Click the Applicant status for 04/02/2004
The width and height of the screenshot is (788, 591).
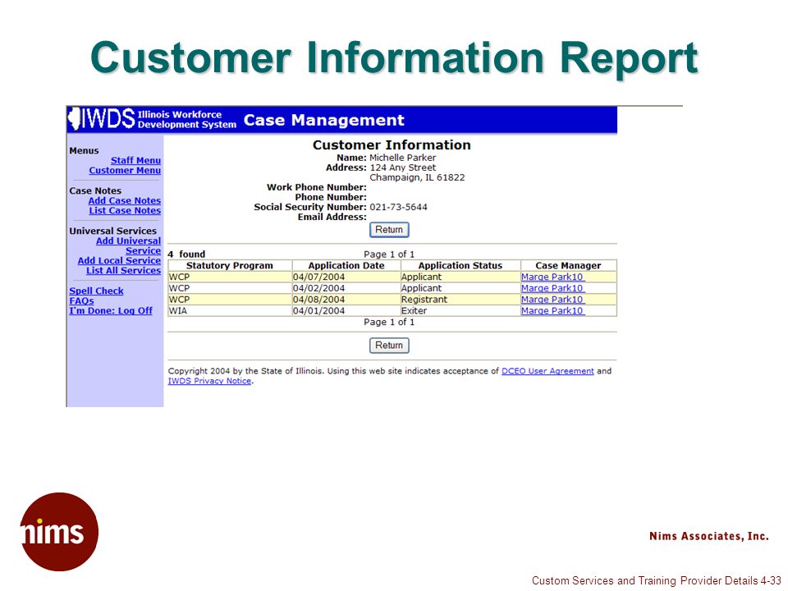460,288
